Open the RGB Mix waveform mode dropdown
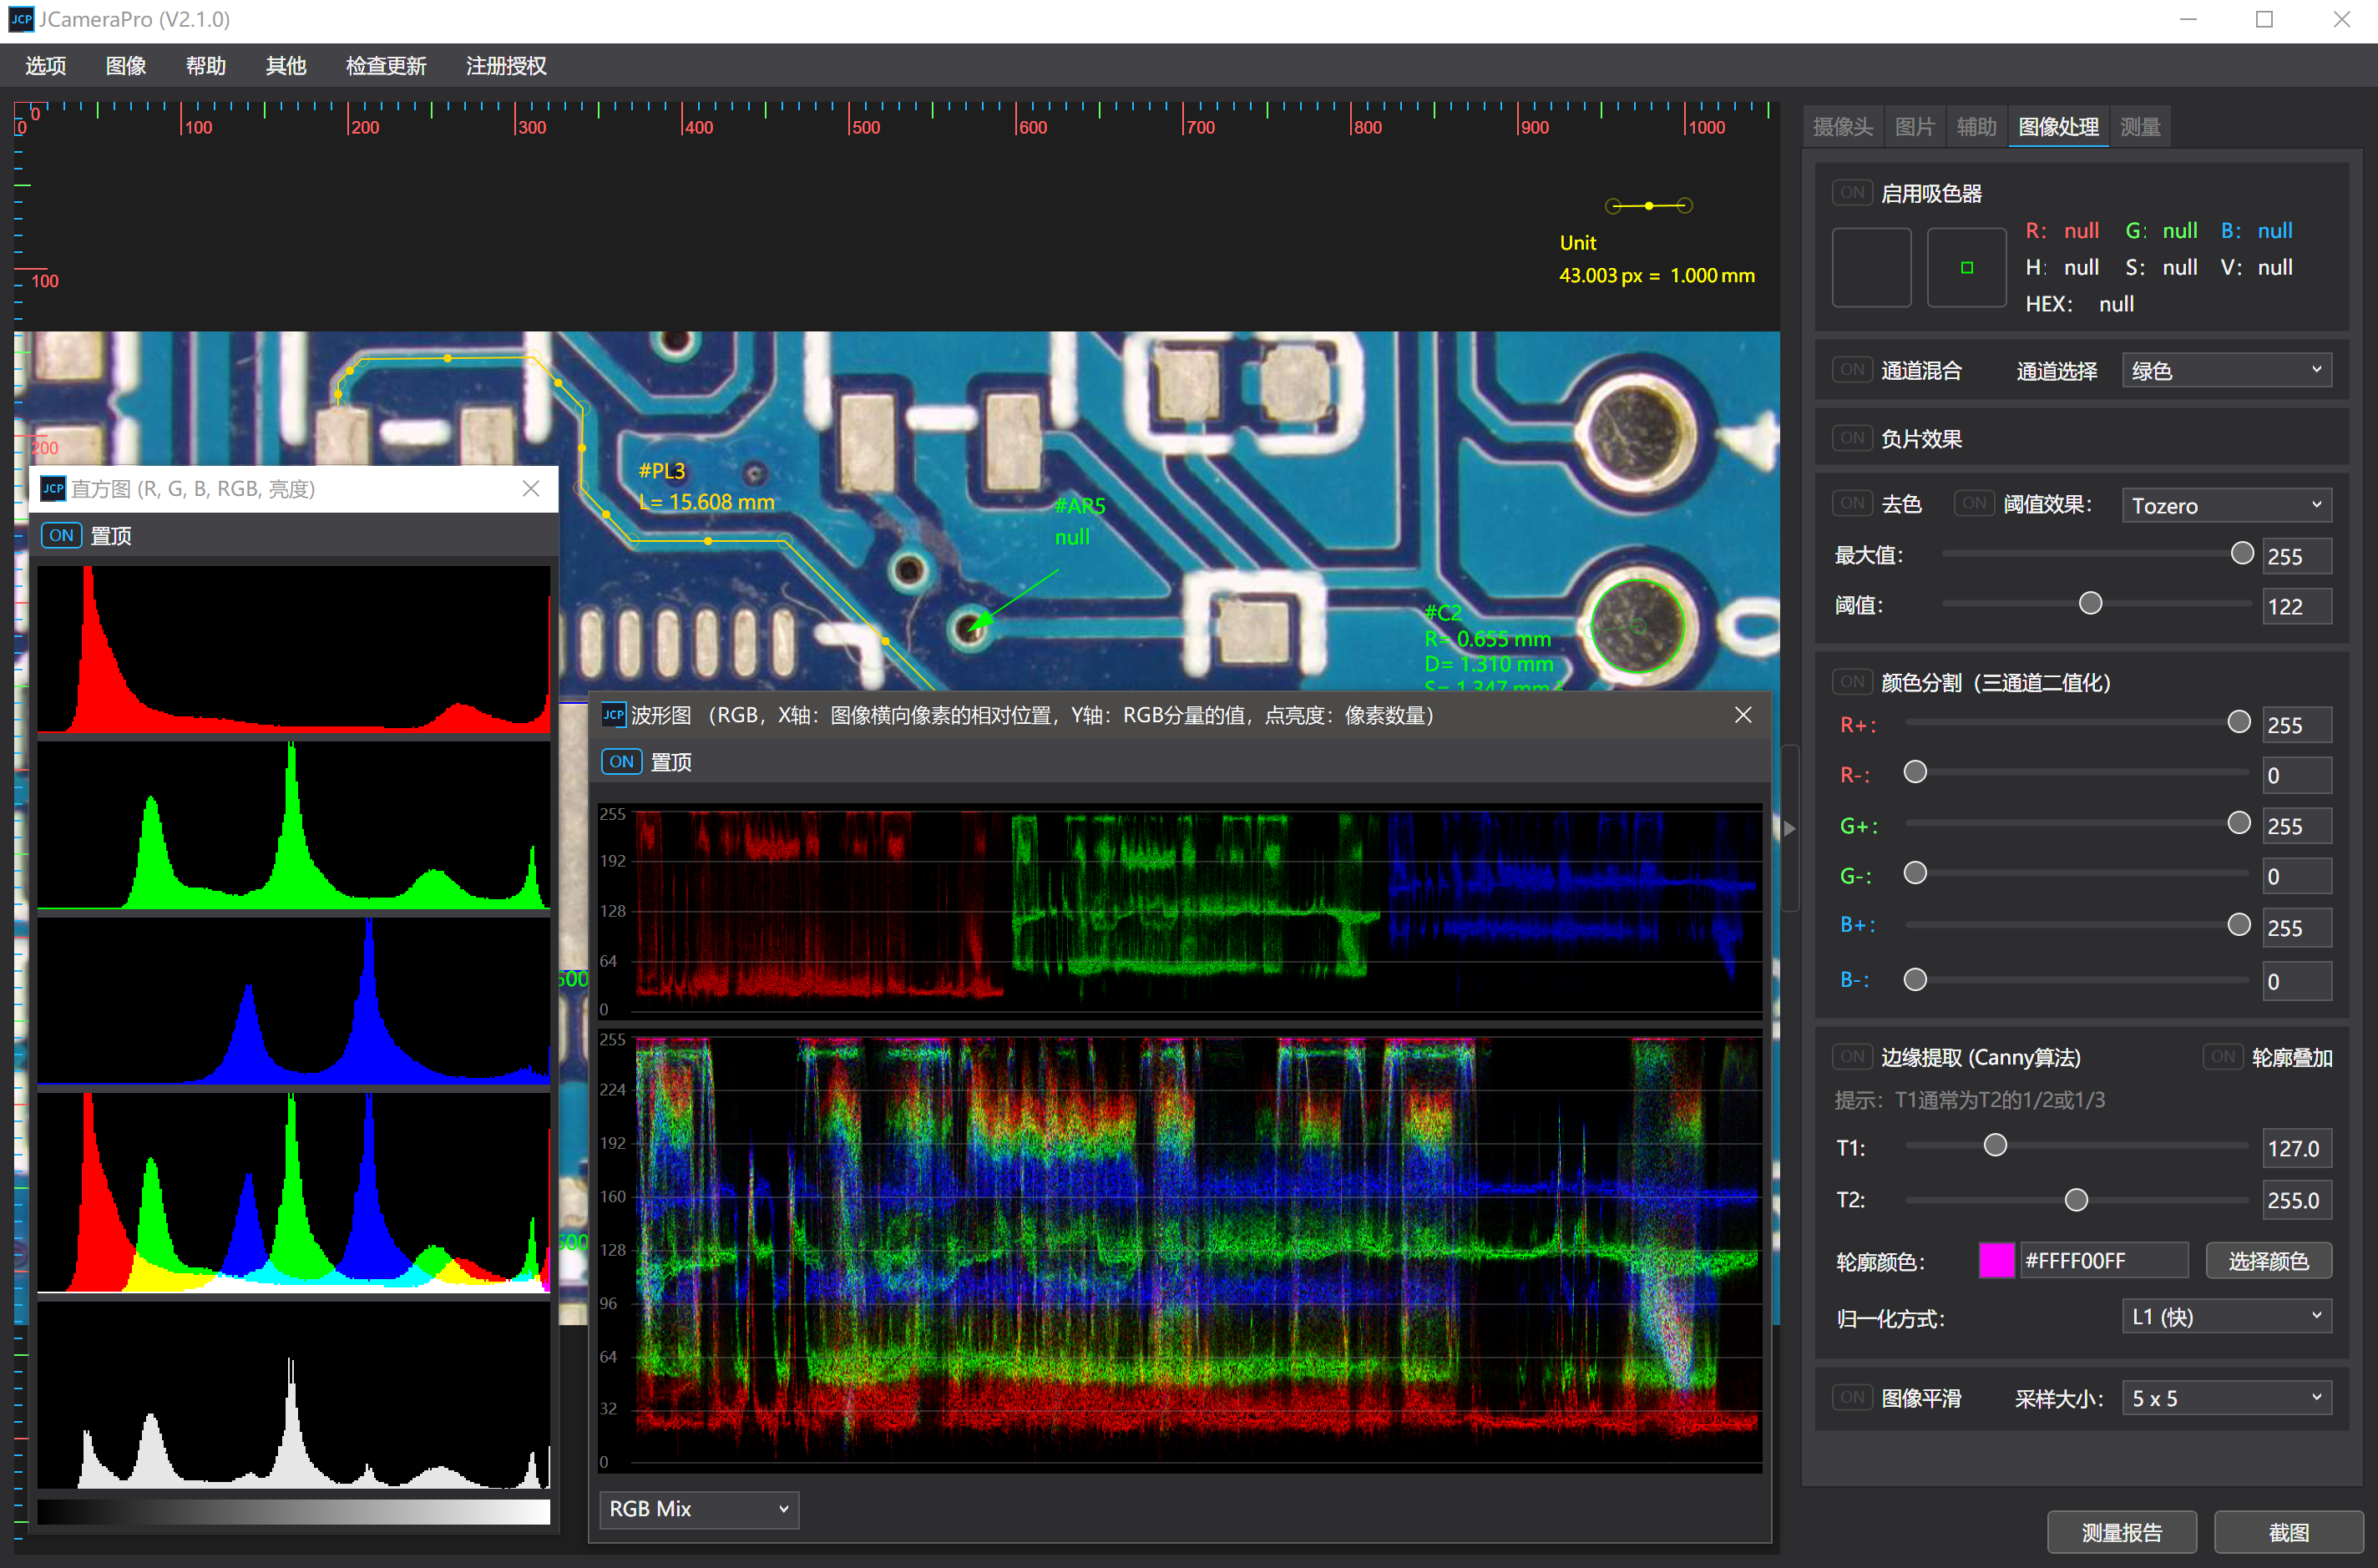Screen dimensions: 2378x1568 point(699,1509)
